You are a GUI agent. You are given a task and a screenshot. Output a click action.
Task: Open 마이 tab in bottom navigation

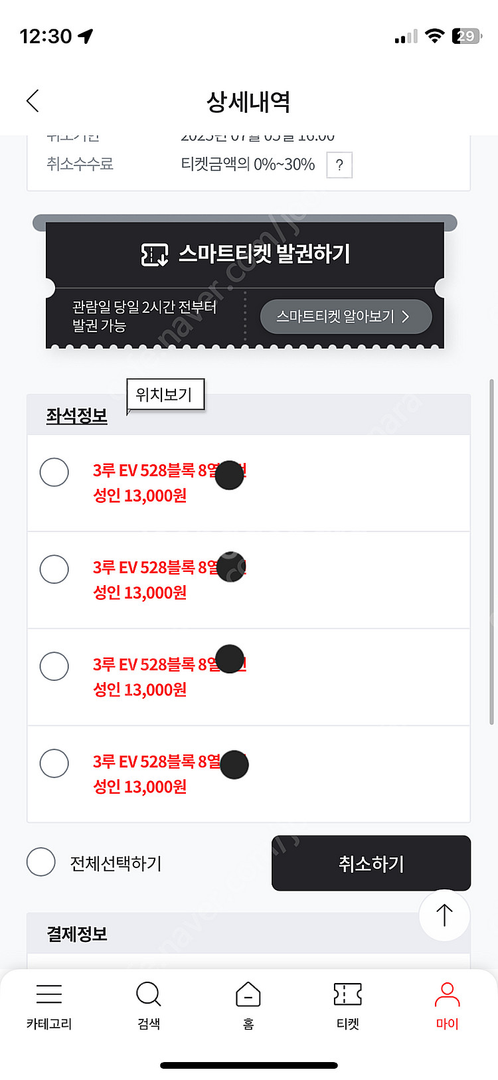tap(448, 1004)
